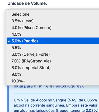Click the blue left border of info box
The height and width of the screenshot is (112, 99).
(x=8, y=99)
